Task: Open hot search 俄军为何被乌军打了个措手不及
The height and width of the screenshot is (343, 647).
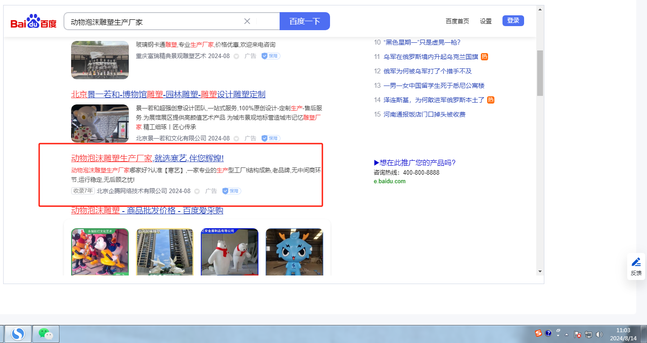Action: [x=428, y=71]
